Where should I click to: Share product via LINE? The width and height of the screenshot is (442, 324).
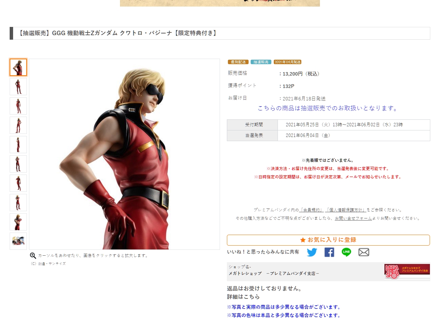346,252
